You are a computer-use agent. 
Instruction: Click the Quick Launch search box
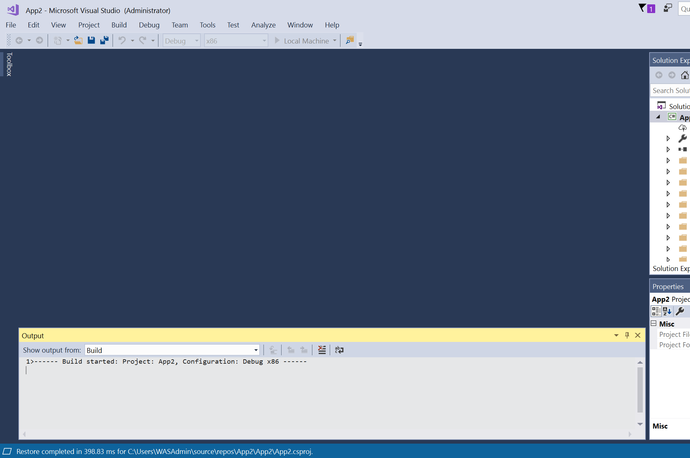coord(684,9)
